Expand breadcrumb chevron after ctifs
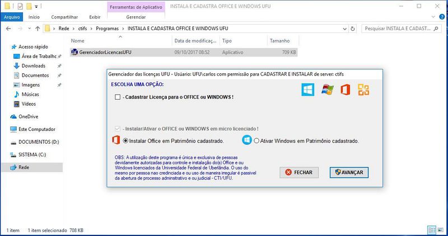 point(91,29)
